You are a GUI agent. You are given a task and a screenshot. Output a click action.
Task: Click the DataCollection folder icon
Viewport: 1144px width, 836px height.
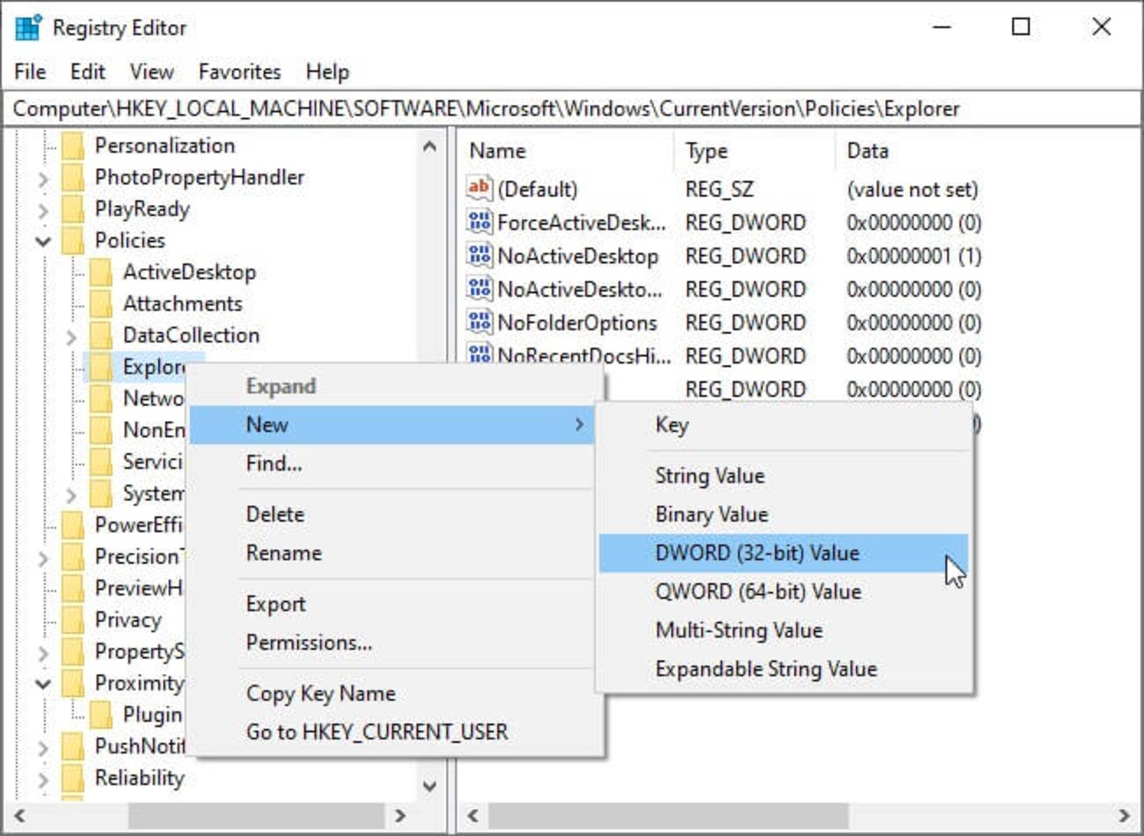(x=101, y=335)
